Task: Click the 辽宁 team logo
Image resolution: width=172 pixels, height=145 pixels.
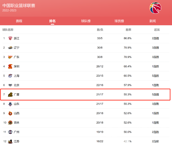Action: (10, 48)
